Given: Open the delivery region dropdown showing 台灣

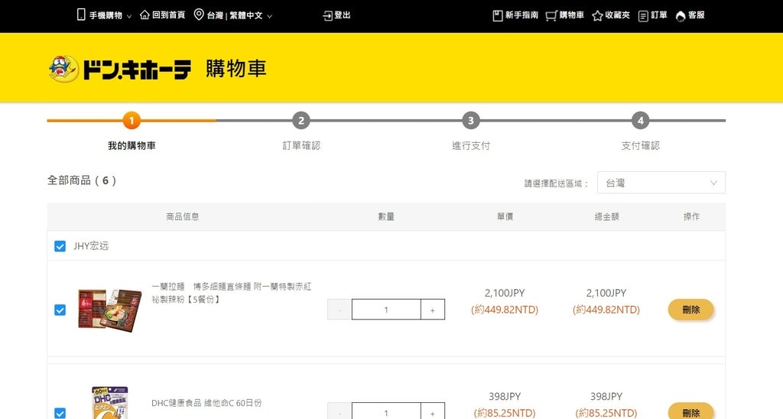Looking at the screenshot, I should point(661,183).
